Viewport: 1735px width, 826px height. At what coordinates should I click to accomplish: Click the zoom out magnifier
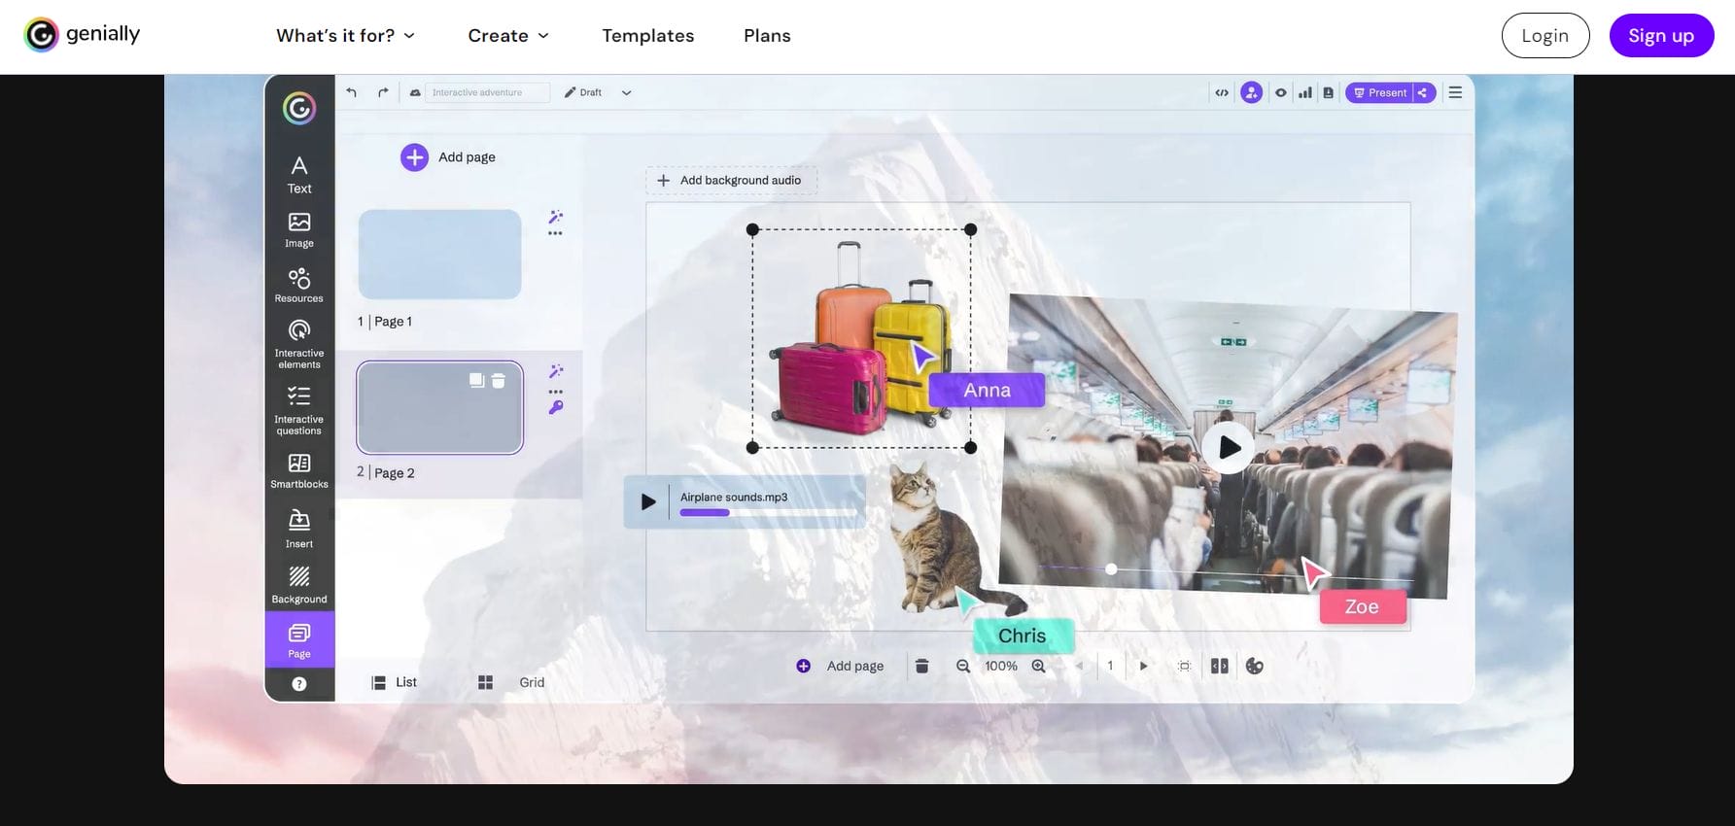click(963, 666)
